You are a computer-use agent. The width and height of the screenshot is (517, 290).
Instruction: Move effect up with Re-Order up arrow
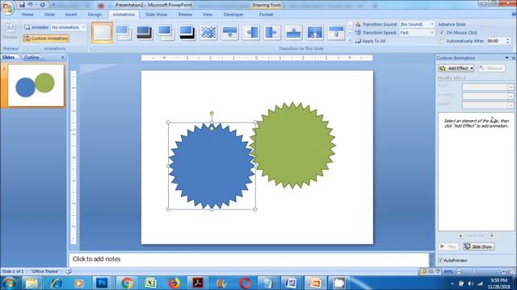[460, 236]
